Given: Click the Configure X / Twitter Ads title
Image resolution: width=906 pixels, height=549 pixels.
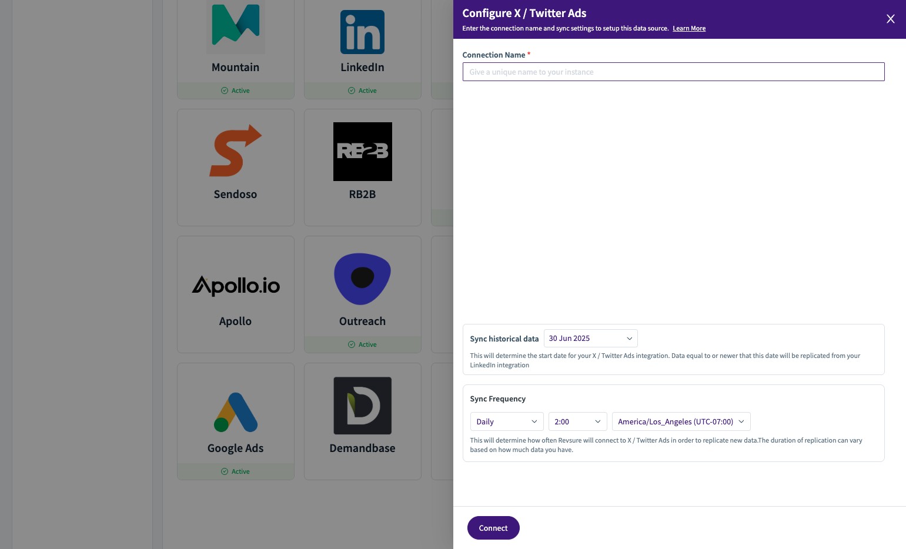Looking at the screenshot, I should (524, 13).
